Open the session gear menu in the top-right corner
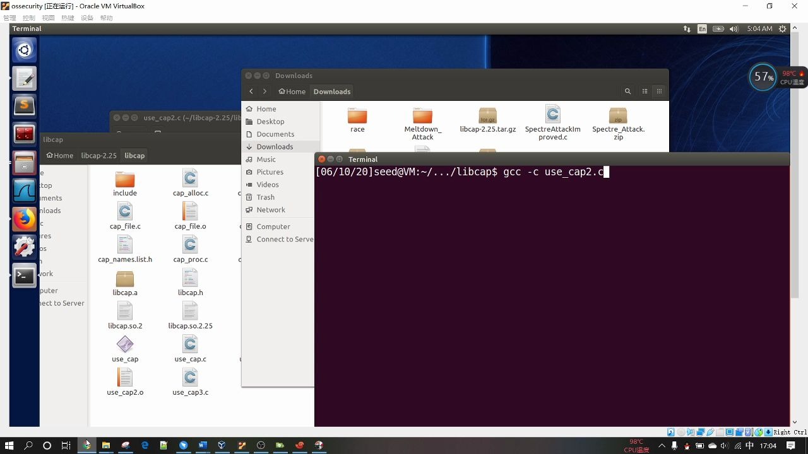The image size is (808, 454). (x=782, y=28)
